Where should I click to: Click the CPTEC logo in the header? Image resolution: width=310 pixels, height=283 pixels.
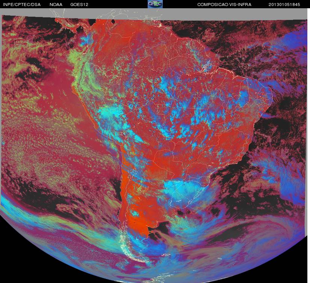coord(155,4)
